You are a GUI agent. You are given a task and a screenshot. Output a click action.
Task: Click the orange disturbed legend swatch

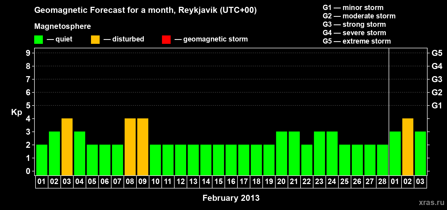95,40
